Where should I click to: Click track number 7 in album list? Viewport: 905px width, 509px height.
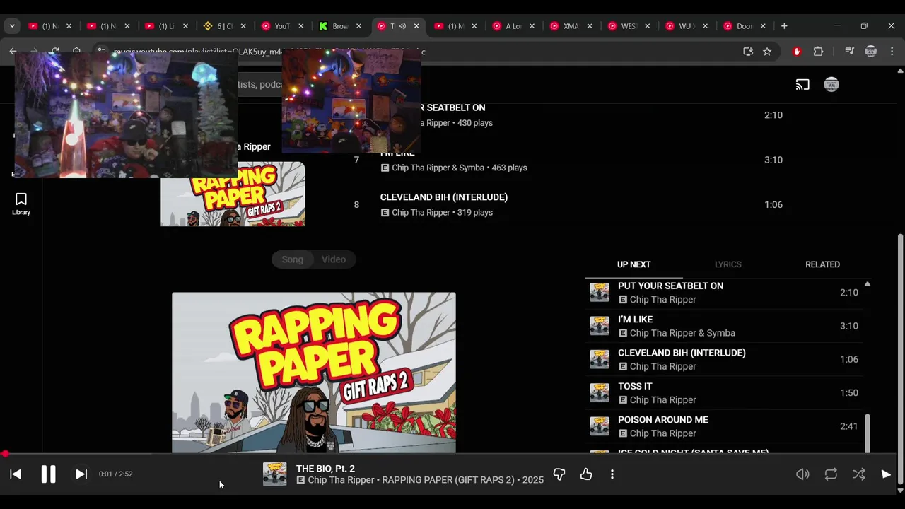click(x=356, y=160)
